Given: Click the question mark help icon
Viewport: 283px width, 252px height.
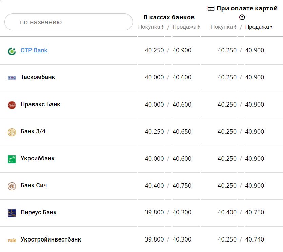Looking at the screenshot, I should click(x=242, y=17).
